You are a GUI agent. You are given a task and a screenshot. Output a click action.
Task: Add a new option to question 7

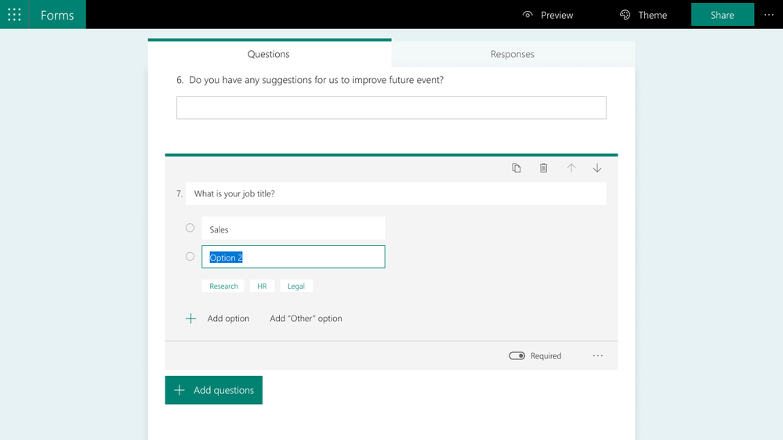pyautogui.click(x=228, y=319)
